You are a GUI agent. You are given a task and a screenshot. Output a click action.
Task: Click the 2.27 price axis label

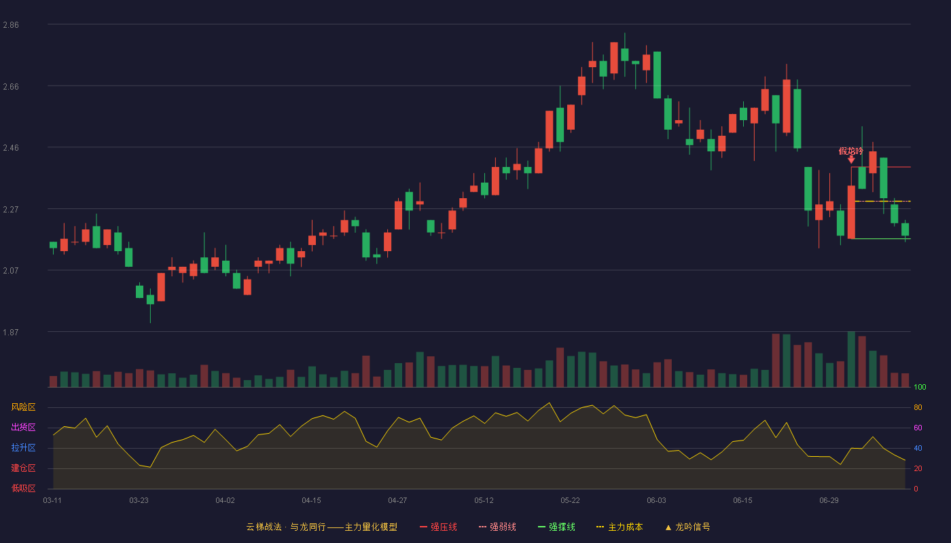11,210
